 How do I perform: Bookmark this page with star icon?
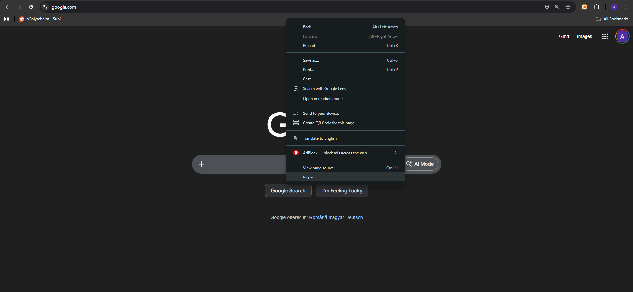(568, 7)
